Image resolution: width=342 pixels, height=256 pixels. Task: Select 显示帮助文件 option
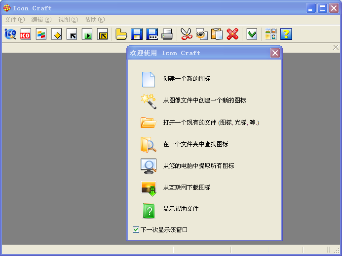tap(181, 209)
